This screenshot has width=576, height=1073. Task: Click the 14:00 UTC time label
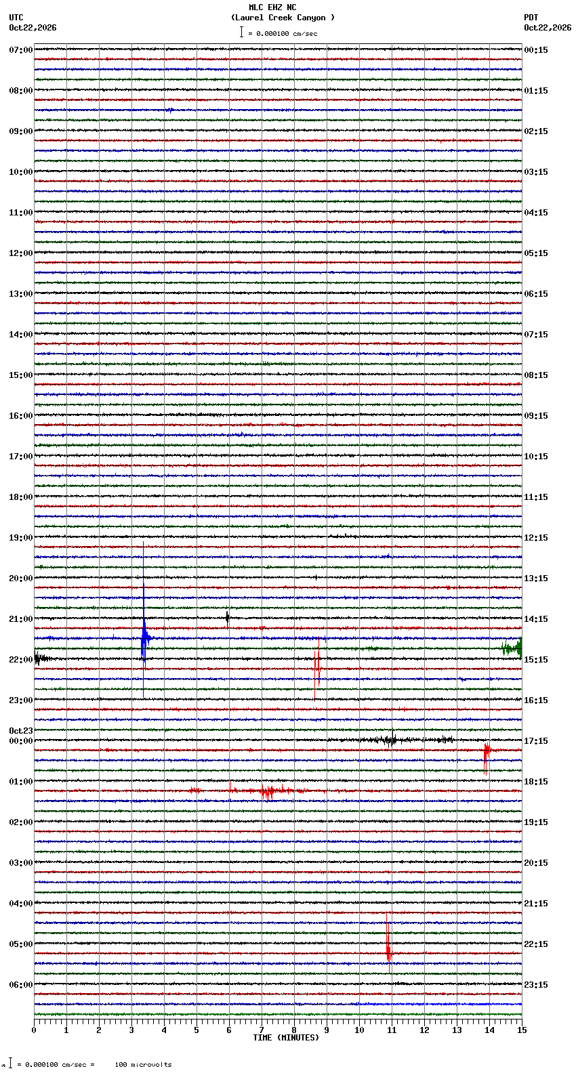pos(21,335)
